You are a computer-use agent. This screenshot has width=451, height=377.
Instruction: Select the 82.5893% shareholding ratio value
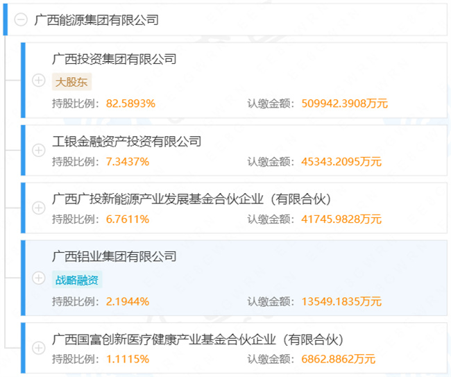(130, 103)
